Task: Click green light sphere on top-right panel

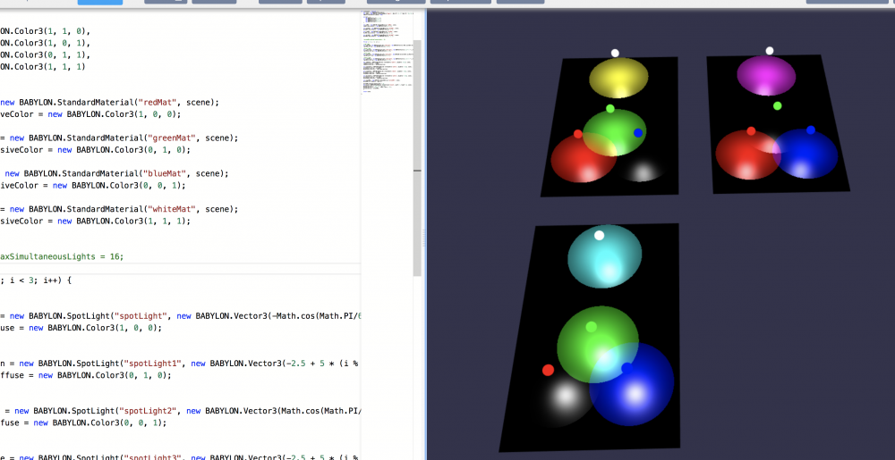Action: coord(778,106)
